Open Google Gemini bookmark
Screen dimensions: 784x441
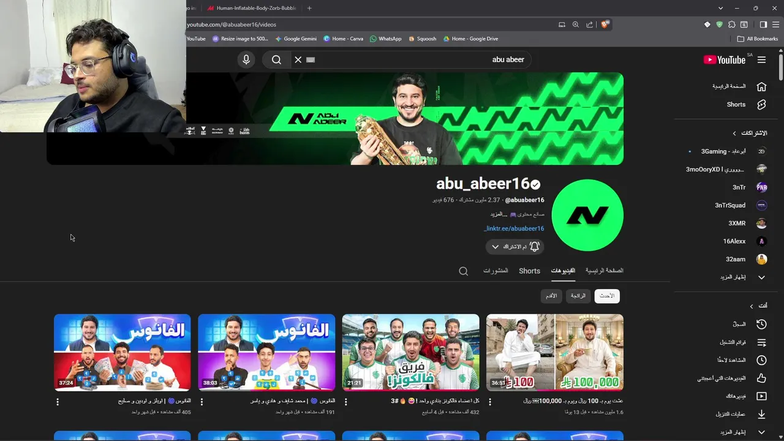pyautogui.click(x=296, y=39)
